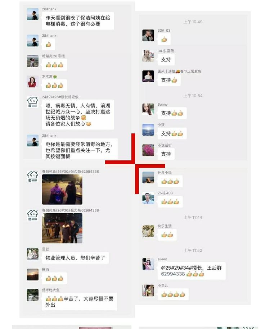
Task: Tap 梅西's sunset avatar
Action: (32, 274)
